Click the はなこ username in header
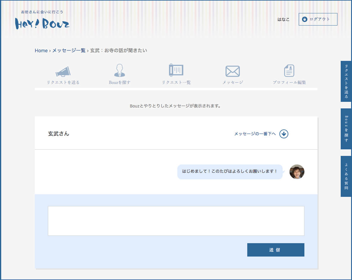352x280 pixels. click(283, 19)
